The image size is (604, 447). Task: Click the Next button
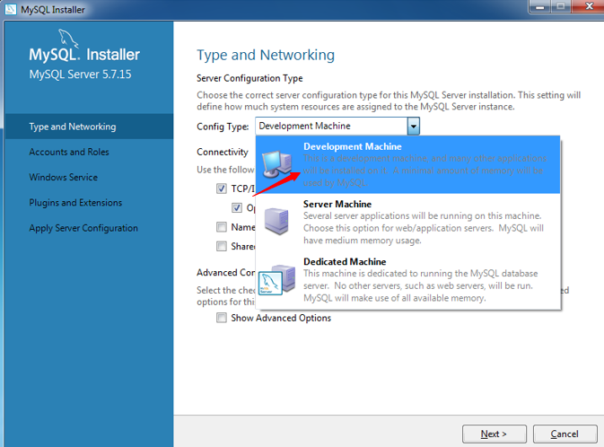[495, 434]
